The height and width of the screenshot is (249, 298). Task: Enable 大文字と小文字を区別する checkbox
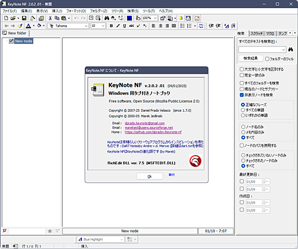(x=242, y=69)
